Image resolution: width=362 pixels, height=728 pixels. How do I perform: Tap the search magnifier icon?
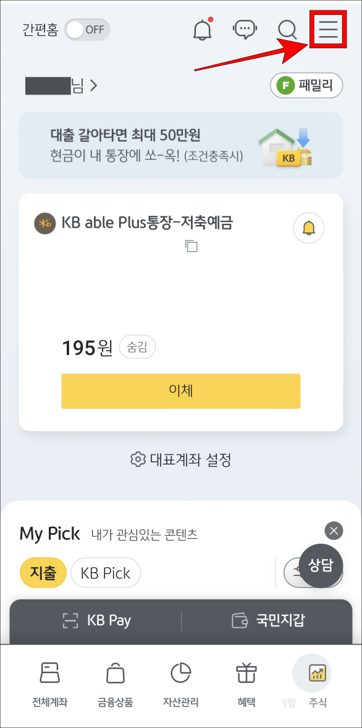pyautogui.click(x=287, y=29)
